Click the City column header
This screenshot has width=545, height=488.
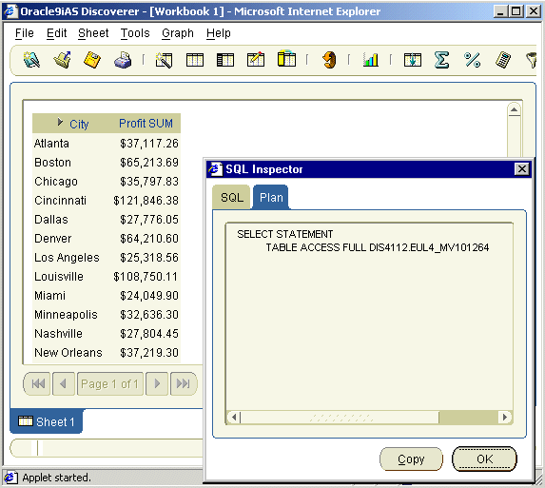pos(79,124)
